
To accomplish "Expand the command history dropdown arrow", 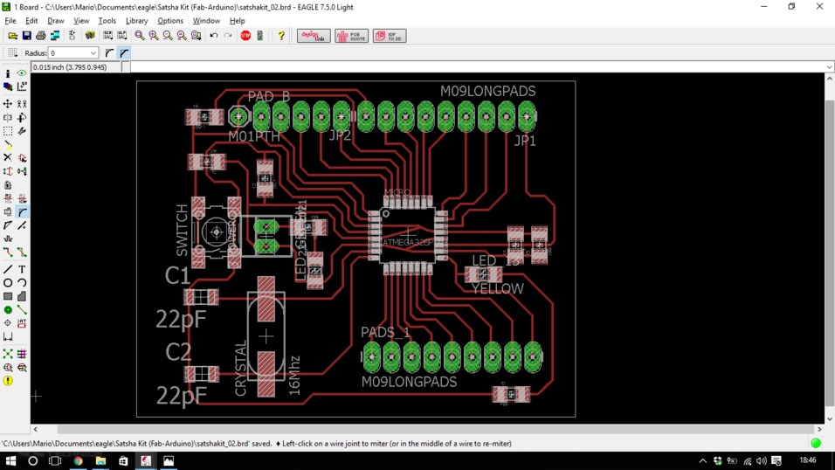I will (830, 67).
